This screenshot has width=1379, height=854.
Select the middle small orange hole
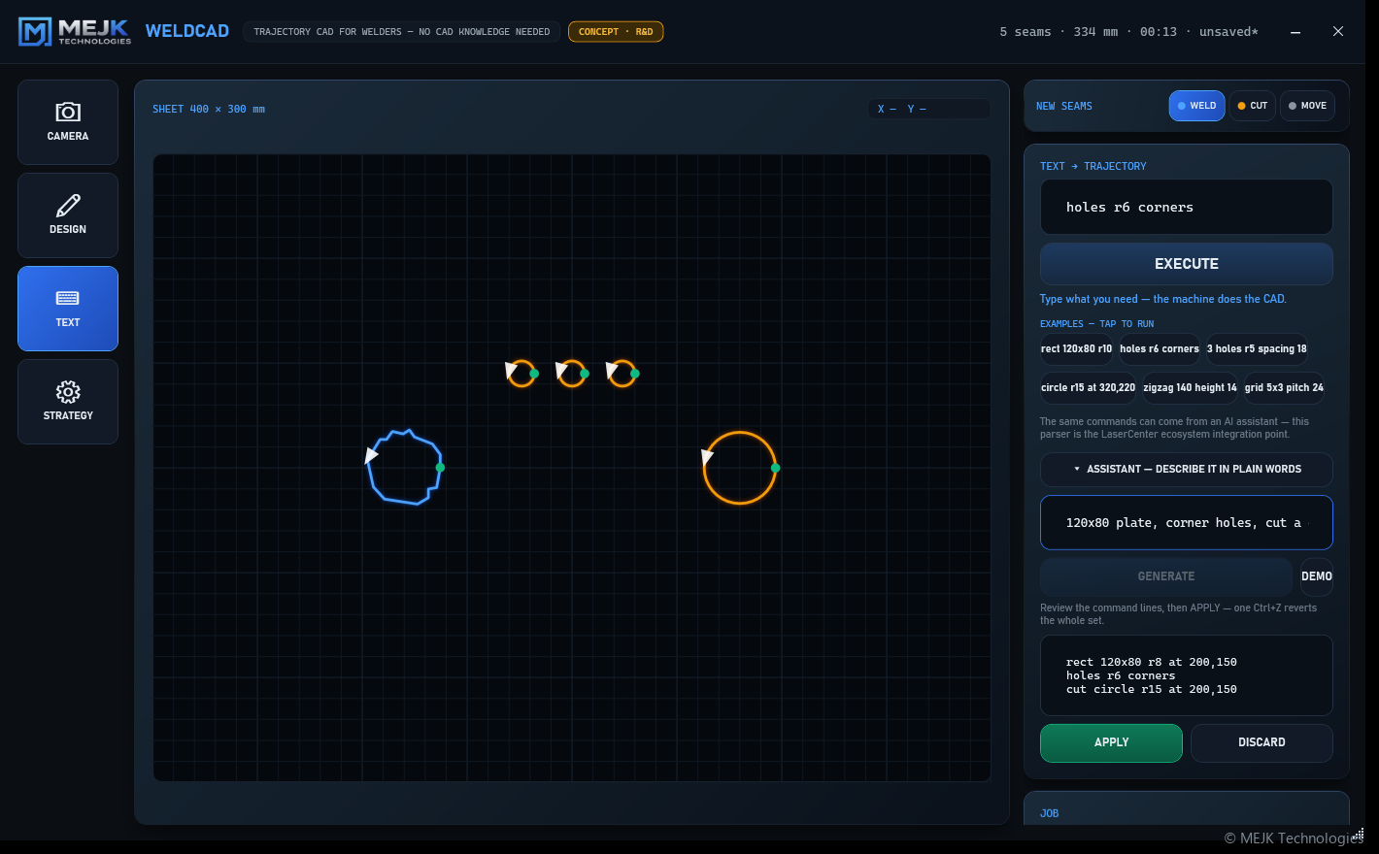point(572,374)
